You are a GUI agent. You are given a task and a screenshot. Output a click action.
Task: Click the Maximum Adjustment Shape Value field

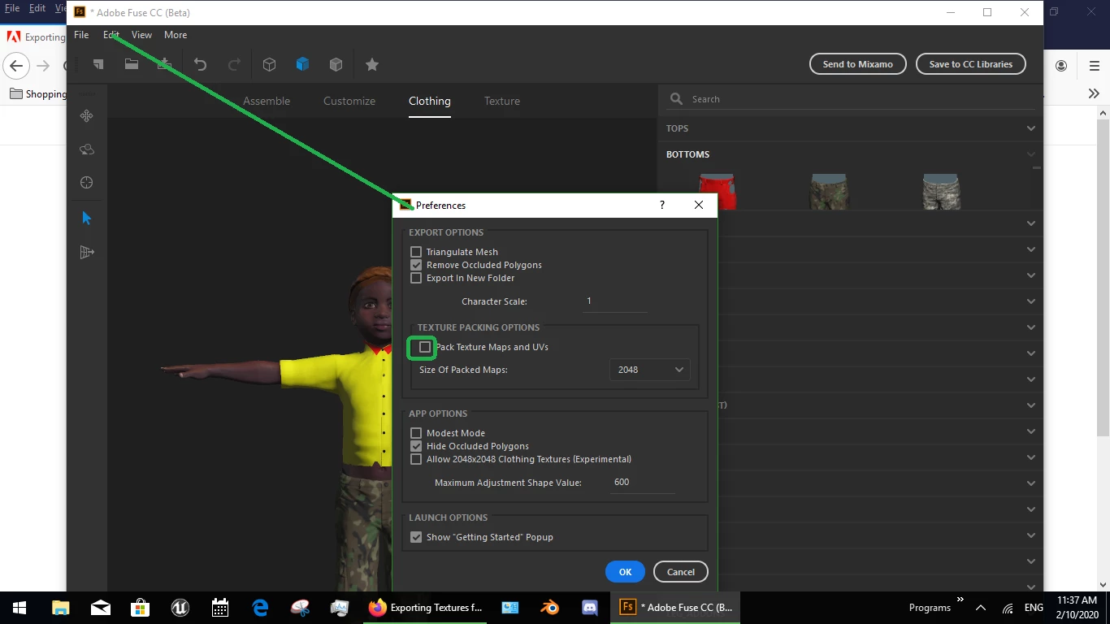[x=642, y=483]
